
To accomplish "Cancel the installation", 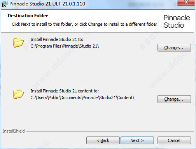I will [174, 140].
